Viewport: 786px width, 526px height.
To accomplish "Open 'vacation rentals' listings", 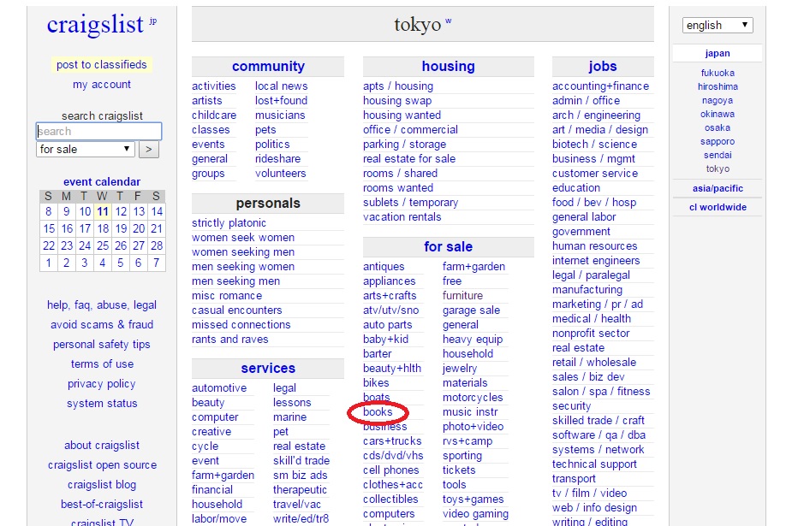I will click(x=402, y=217).
